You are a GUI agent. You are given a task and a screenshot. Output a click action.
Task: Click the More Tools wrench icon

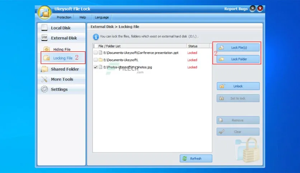(x=44, y=79)
